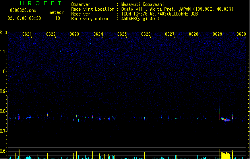Click the ICOM IC-575 receiver value
This screenshot has height=159, width=250.
point(160,14)
